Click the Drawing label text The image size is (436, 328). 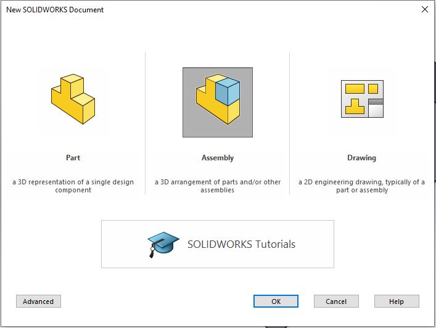pyautogui.click(x=362, y=158)
